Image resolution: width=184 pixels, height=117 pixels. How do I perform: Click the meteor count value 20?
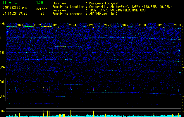[x=42, y=13]
